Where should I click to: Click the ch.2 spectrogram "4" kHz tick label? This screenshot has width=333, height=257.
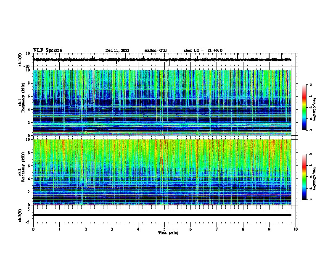(29, 179)
